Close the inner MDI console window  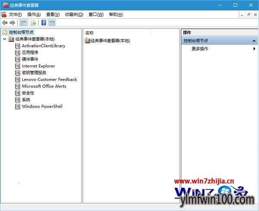[256, 15]
